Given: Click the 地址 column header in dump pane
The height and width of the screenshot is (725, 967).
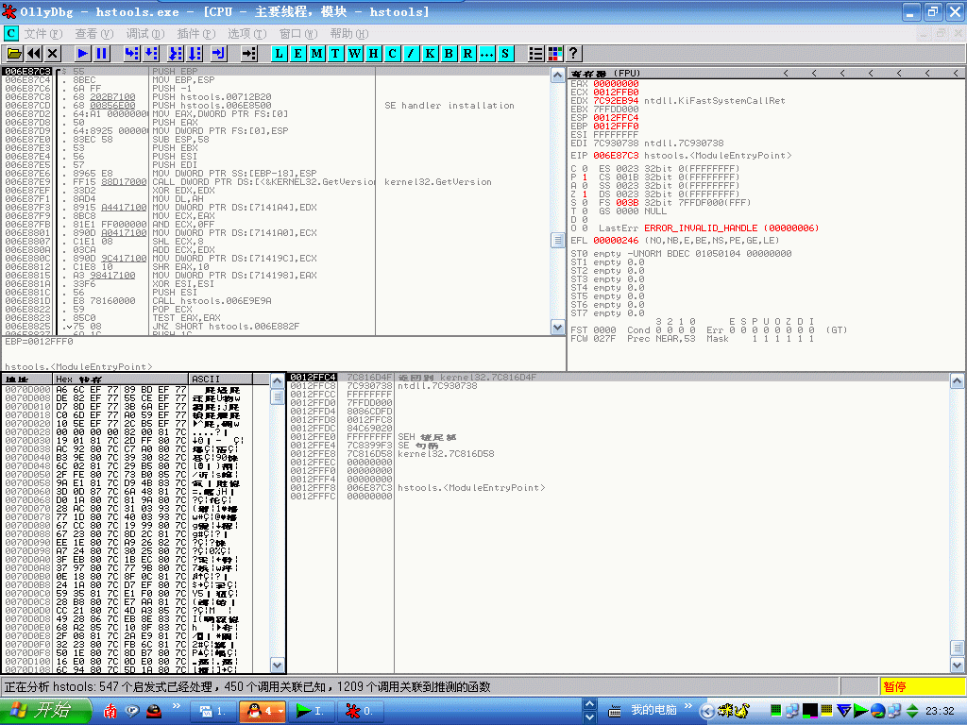Looking at the screenshot, I should coord(27,379).
